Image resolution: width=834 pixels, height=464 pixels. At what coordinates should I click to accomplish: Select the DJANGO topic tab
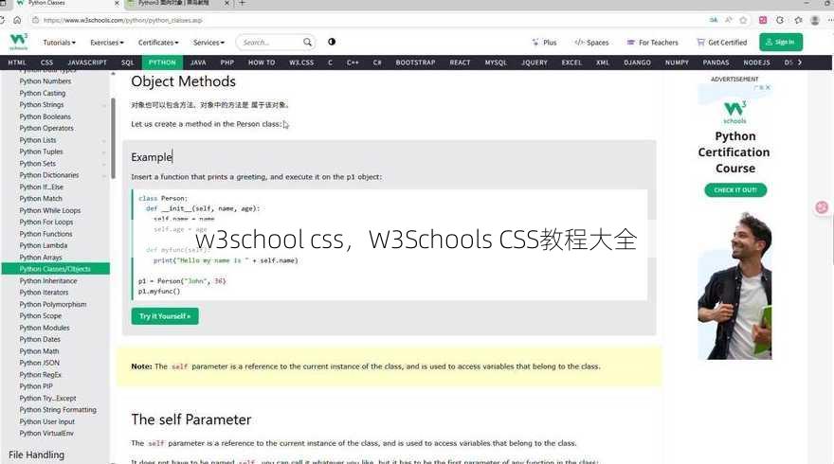click(x=637, y=62)
